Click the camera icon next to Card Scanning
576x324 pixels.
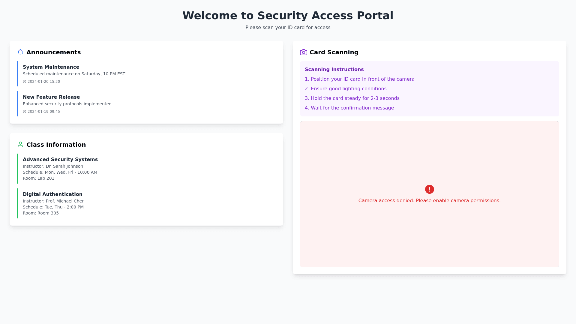(x=303, y=52)
